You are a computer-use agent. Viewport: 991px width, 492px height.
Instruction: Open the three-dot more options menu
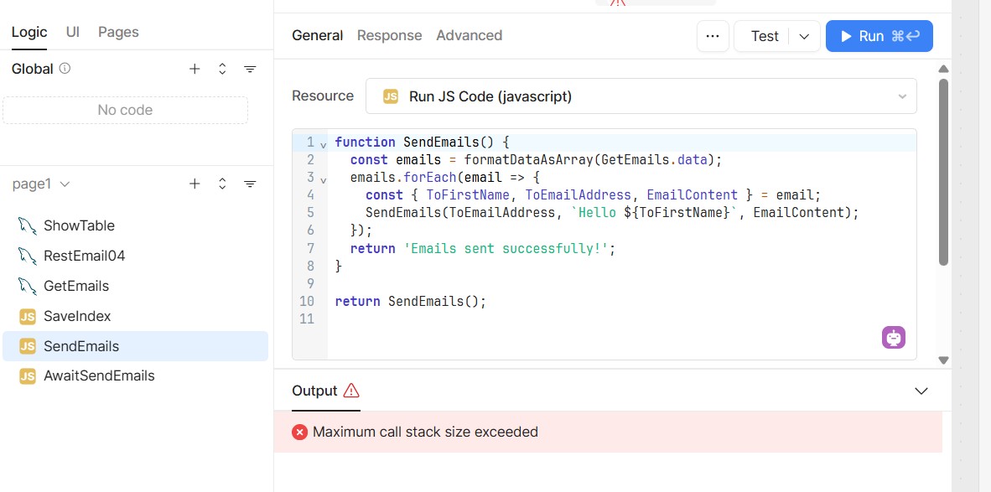click(713, 36)
